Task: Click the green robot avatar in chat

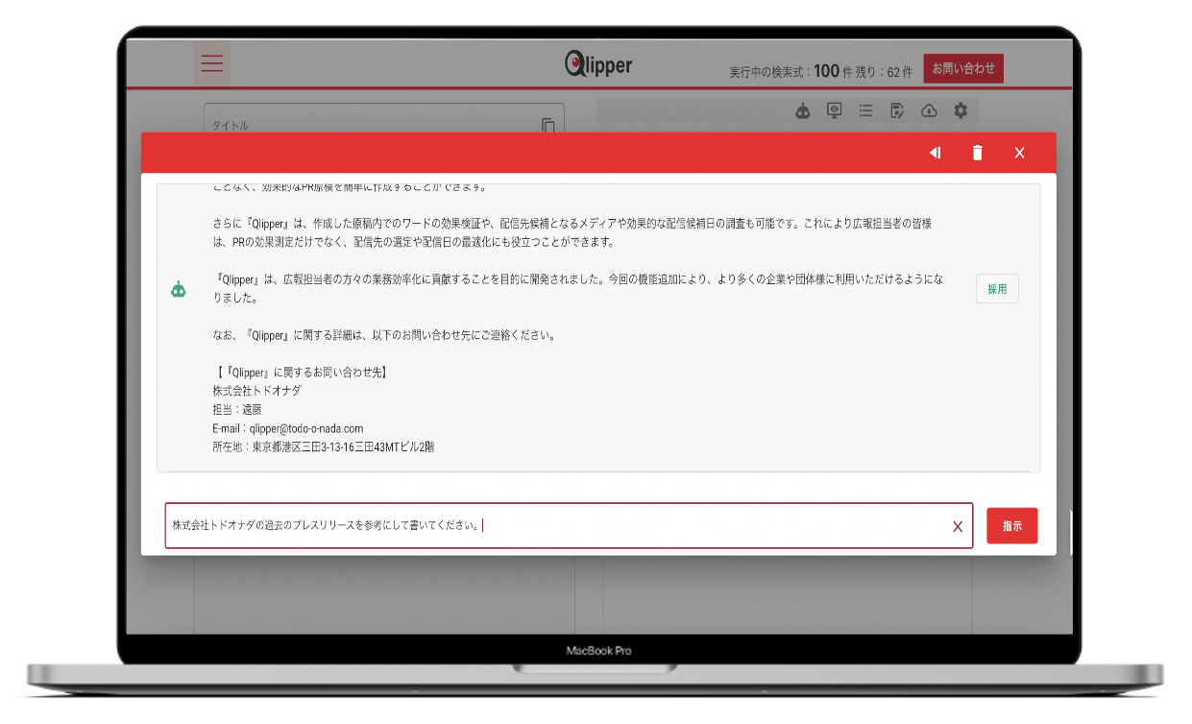Action: click(179, 289)
